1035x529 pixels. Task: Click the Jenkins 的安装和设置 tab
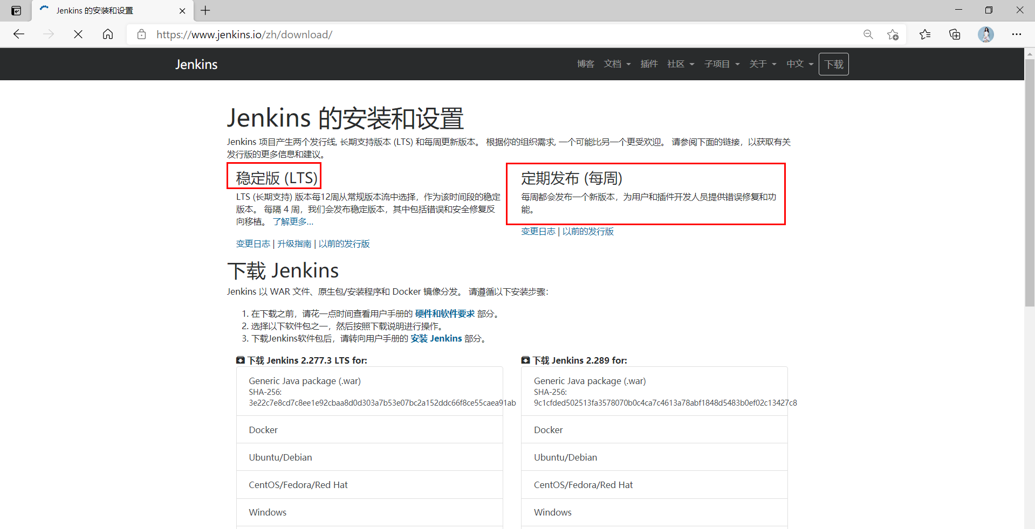point(112,11)
